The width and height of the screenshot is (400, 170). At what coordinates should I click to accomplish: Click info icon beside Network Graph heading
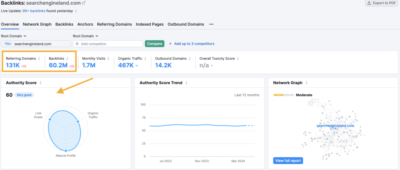[306, 83]
